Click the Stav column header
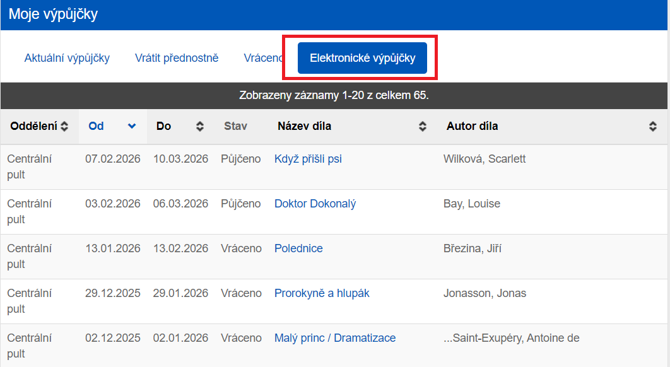Image resolution: width=670 pixels, height=367 pixels. click(235, 126)
